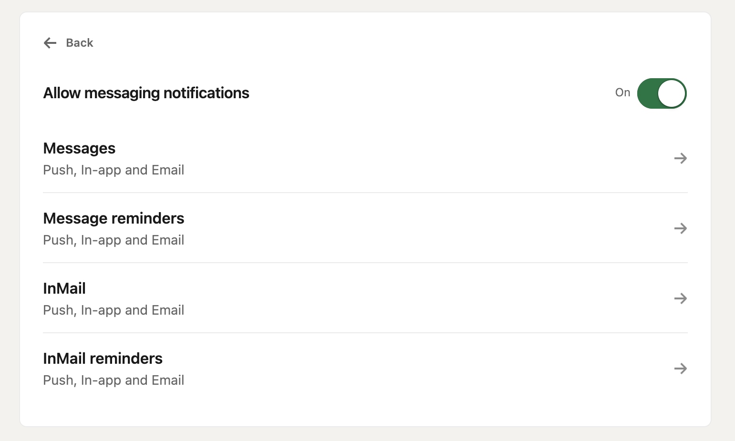Select the left-pointing Back navigation icon
This screenshot has height=441, width=735.
tap(50, 43)
